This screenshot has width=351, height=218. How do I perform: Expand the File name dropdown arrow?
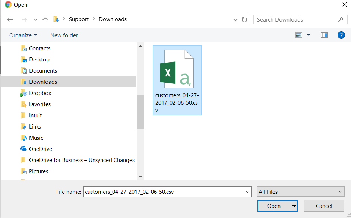coord(247,192)
